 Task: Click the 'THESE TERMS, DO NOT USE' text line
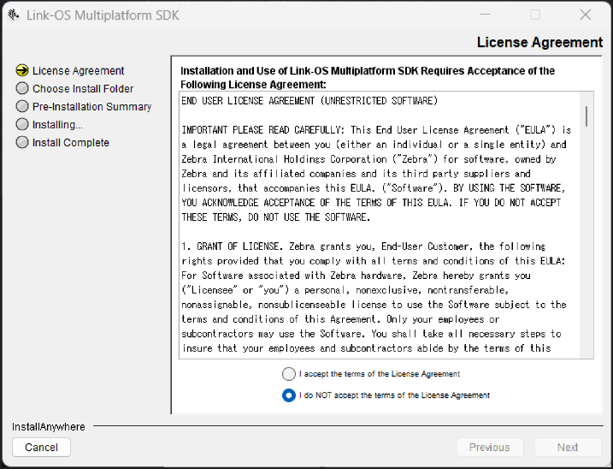276,217
